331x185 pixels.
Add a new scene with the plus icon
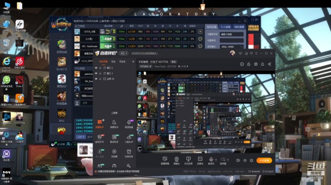click(x=133, y=62)
